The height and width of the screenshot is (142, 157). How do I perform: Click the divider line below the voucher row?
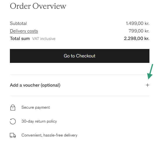[80, 96]
